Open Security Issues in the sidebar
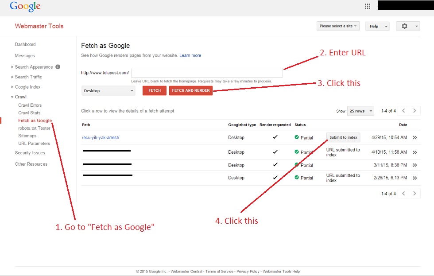 pos(30,153)
